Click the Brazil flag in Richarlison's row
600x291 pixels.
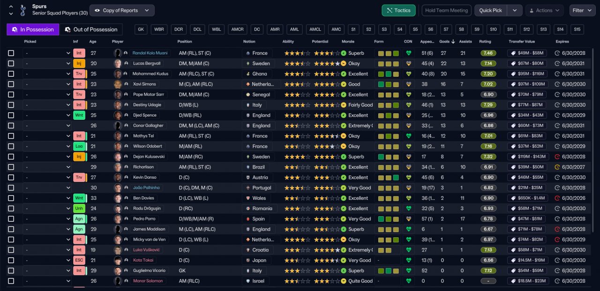point(247,167)
